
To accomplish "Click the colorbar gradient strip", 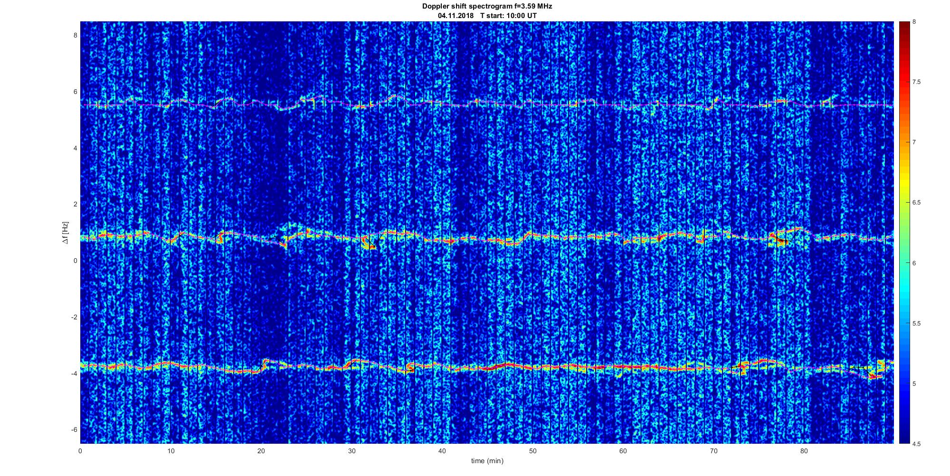I will click(x=904, y=233).
